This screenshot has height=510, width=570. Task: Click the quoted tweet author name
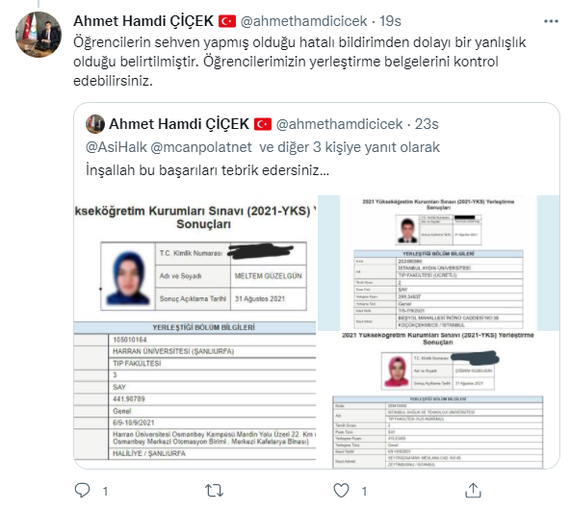tap(179, 124)
